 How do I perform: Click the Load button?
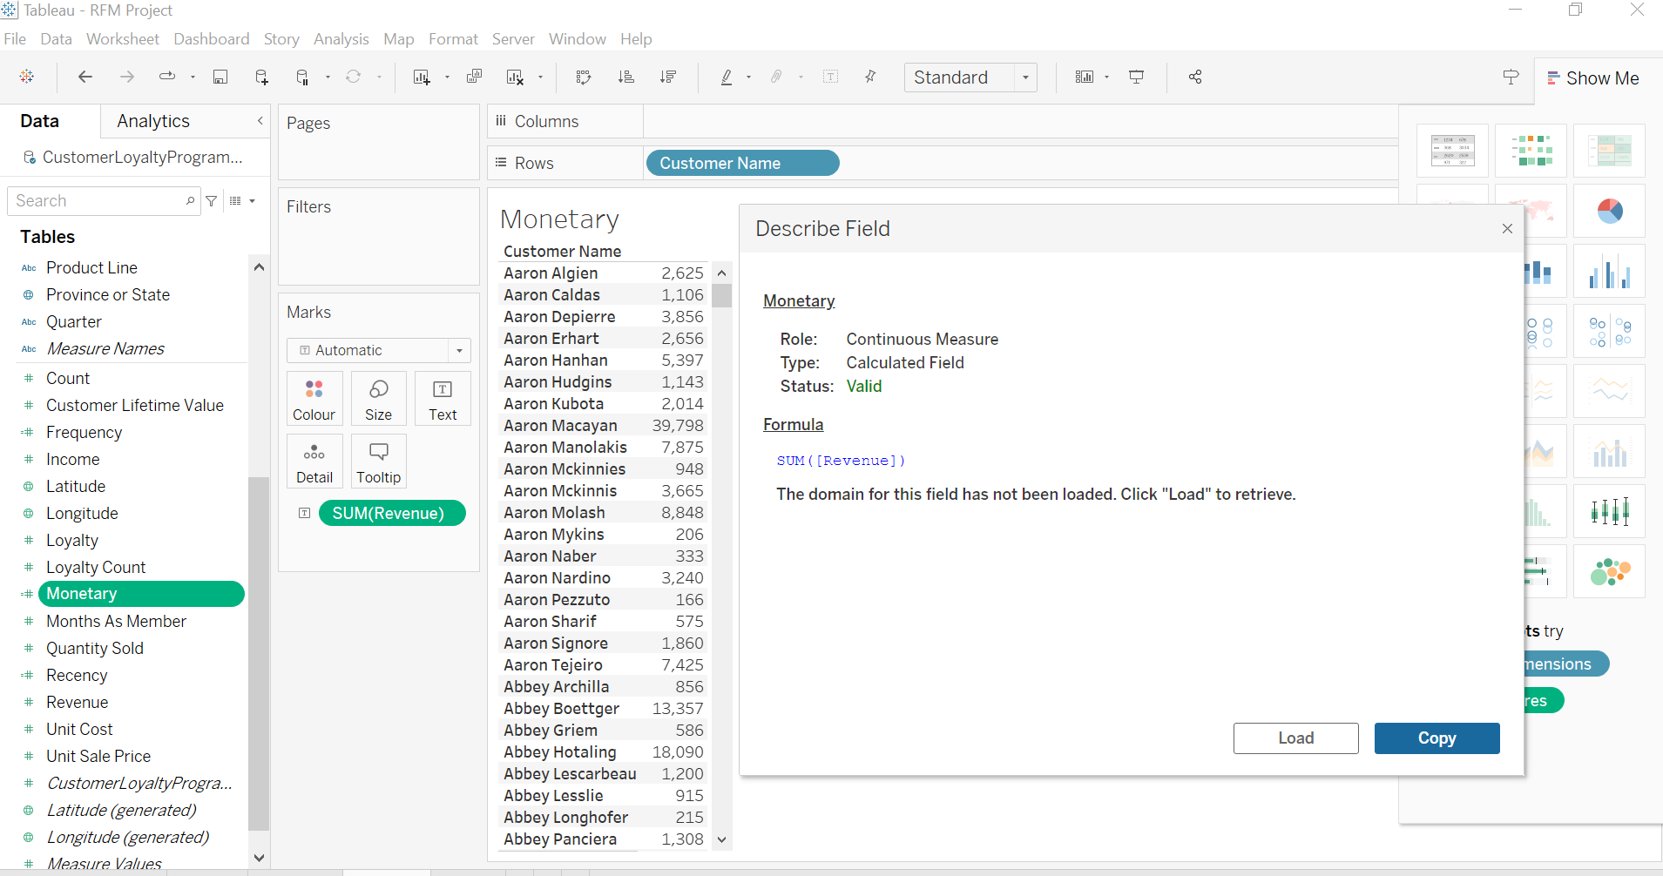(1295, 738)
